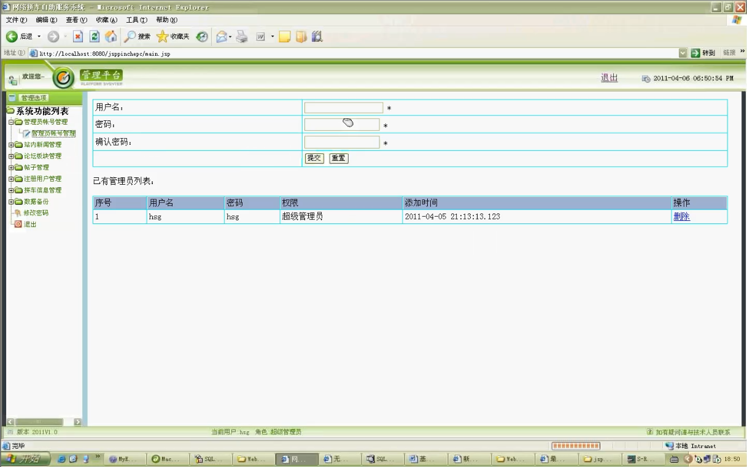
Task: Expand the 站内新闻管理 tree node
Action: click(10, 145)
